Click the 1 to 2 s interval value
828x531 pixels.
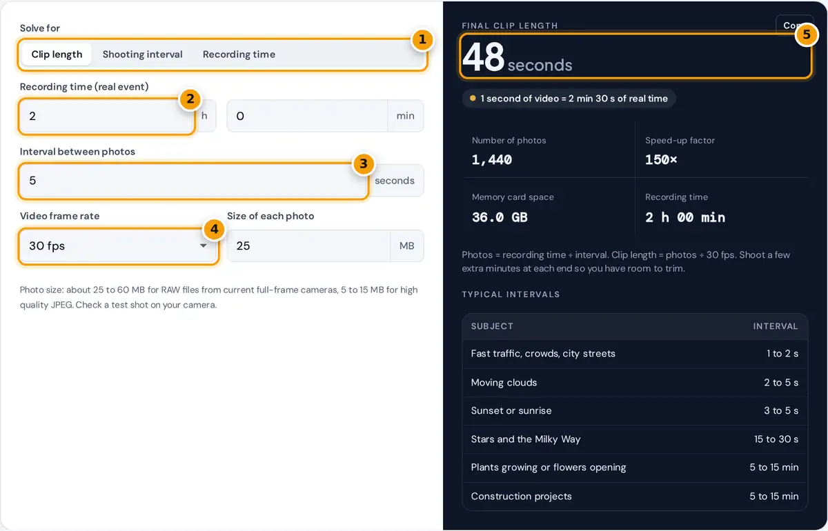[x=782, y=354]
